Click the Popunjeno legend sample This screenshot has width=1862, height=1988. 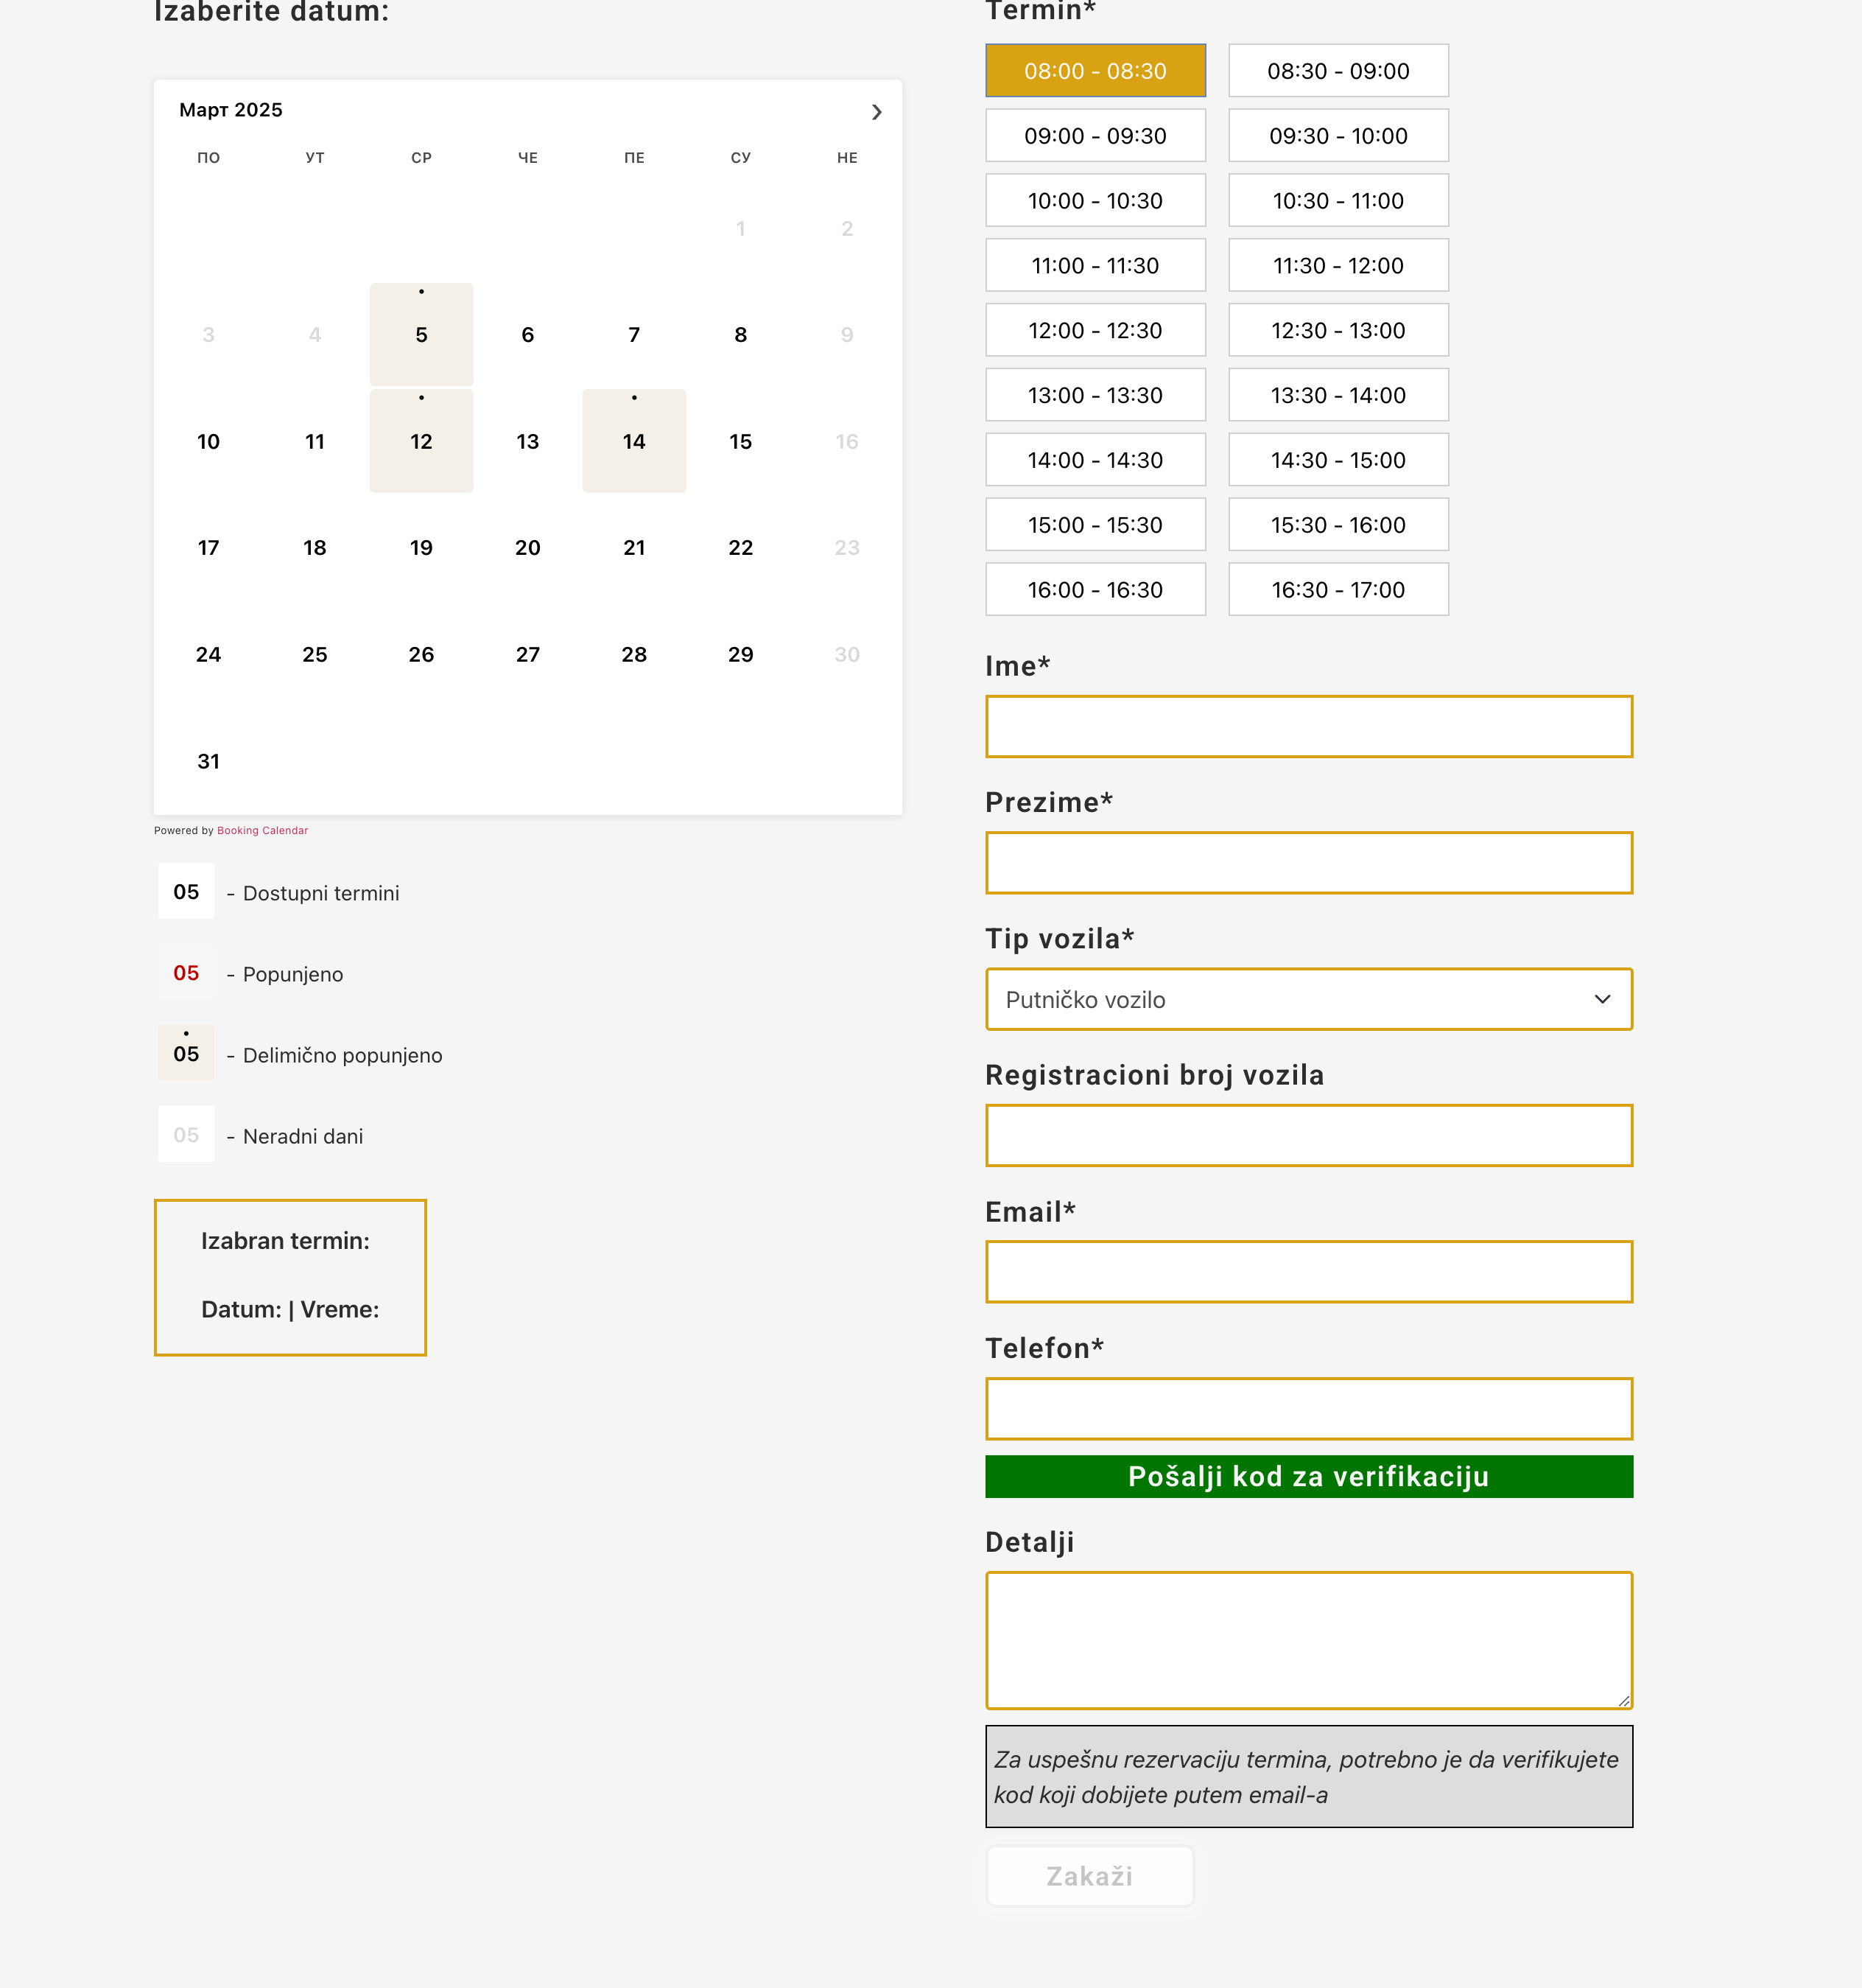tap(186, 972)
